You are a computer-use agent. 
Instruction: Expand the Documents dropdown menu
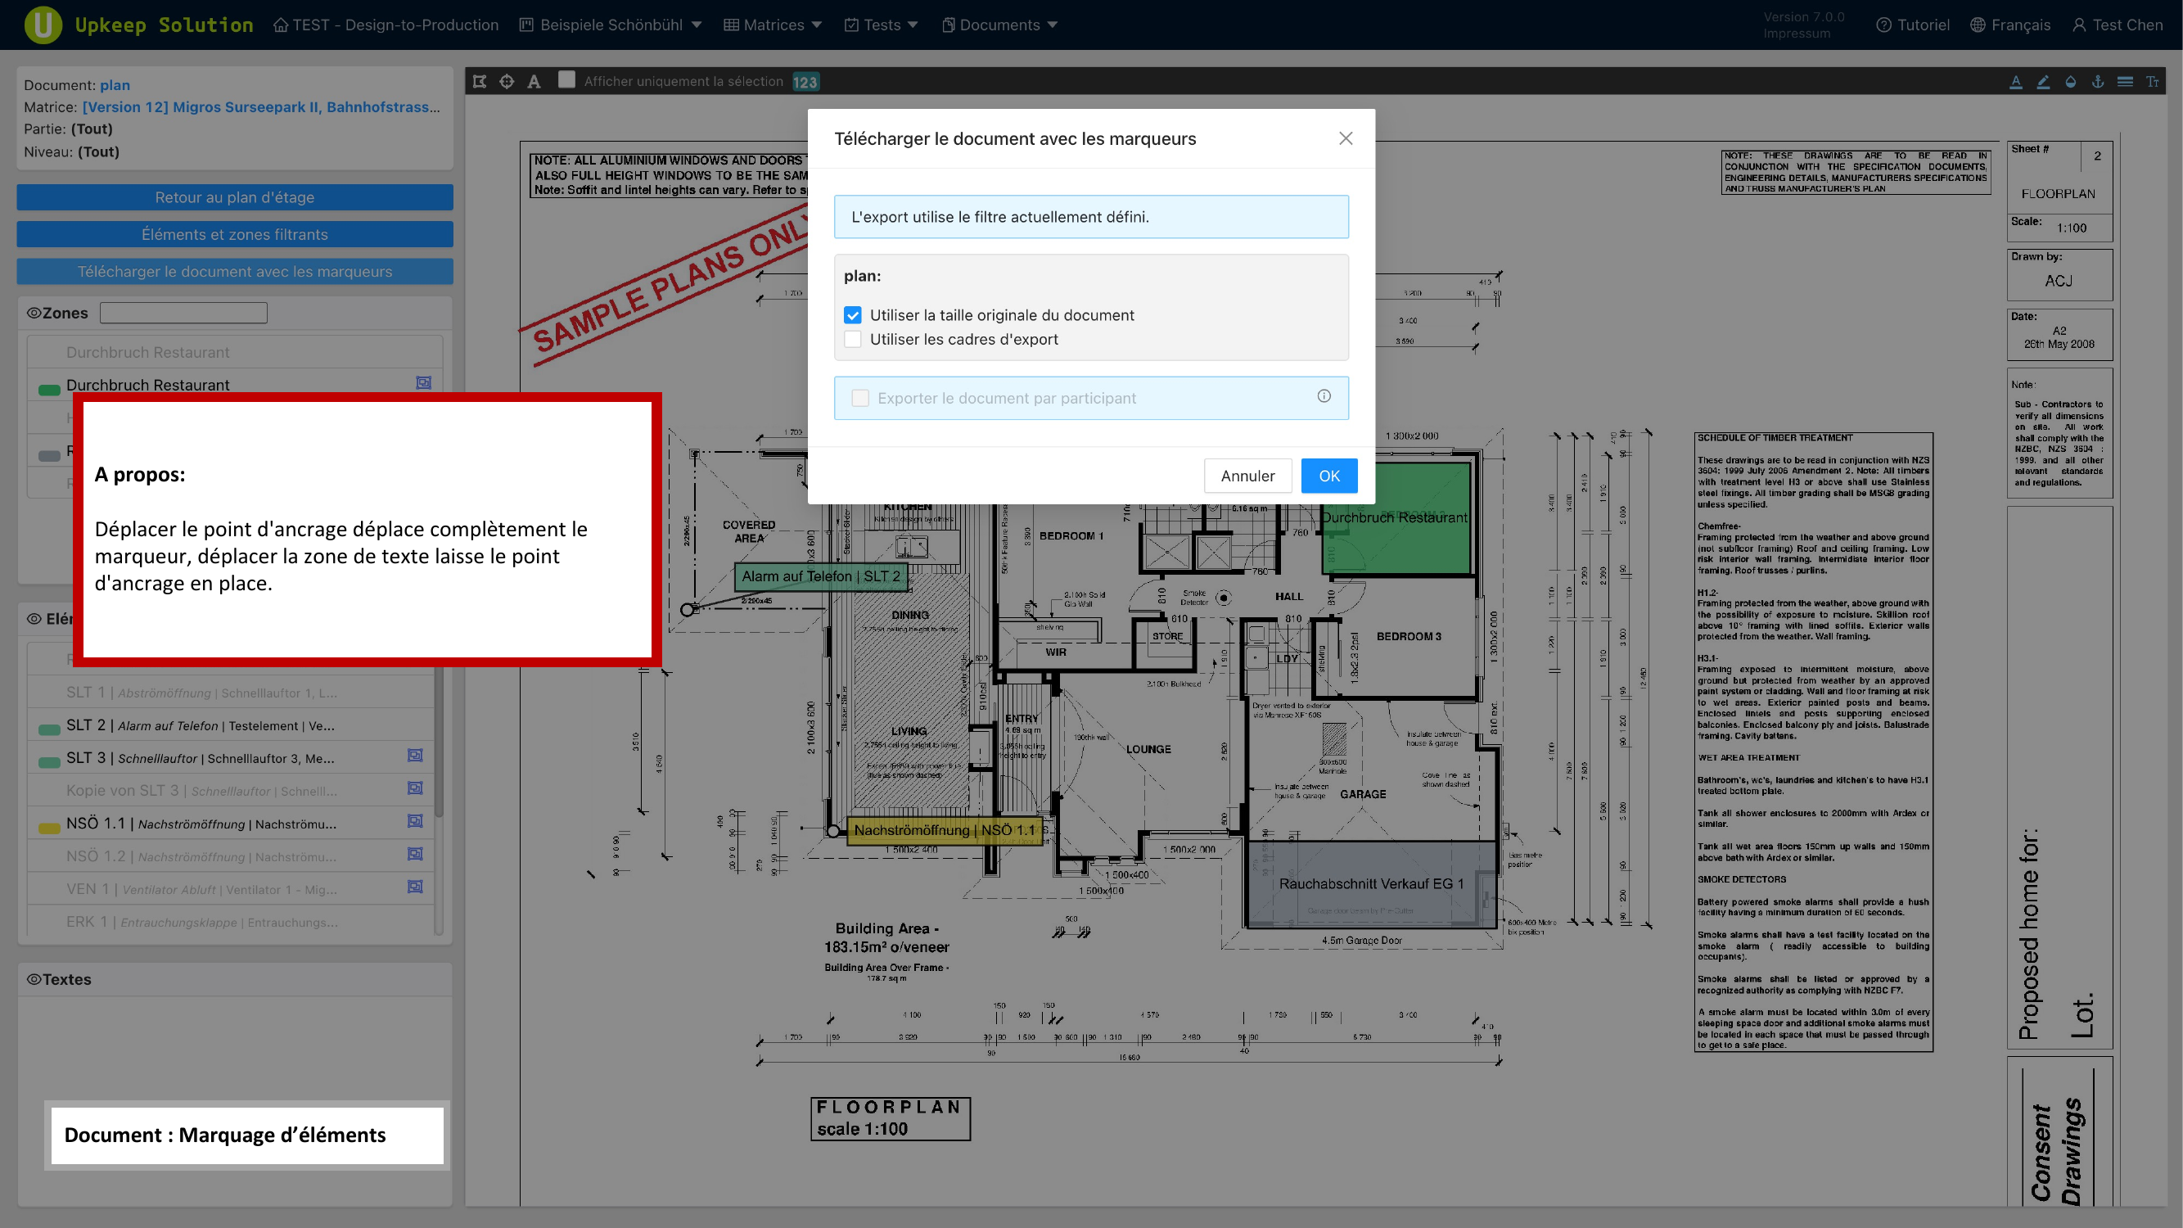pos(999,25)
